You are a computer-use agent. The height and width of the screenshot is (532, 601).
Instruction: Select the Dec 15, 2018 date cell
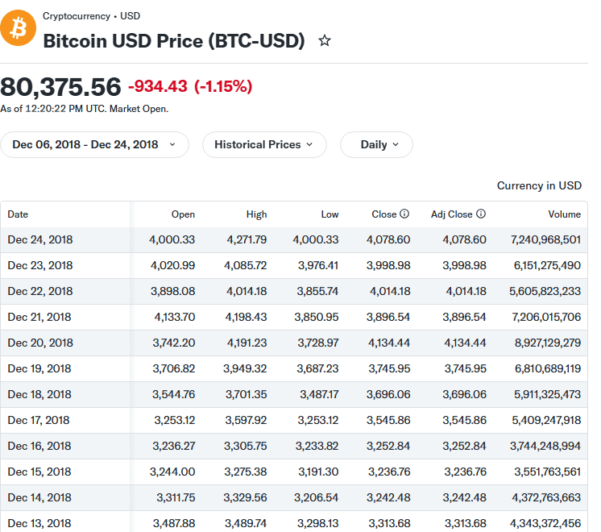pos(39,472)
